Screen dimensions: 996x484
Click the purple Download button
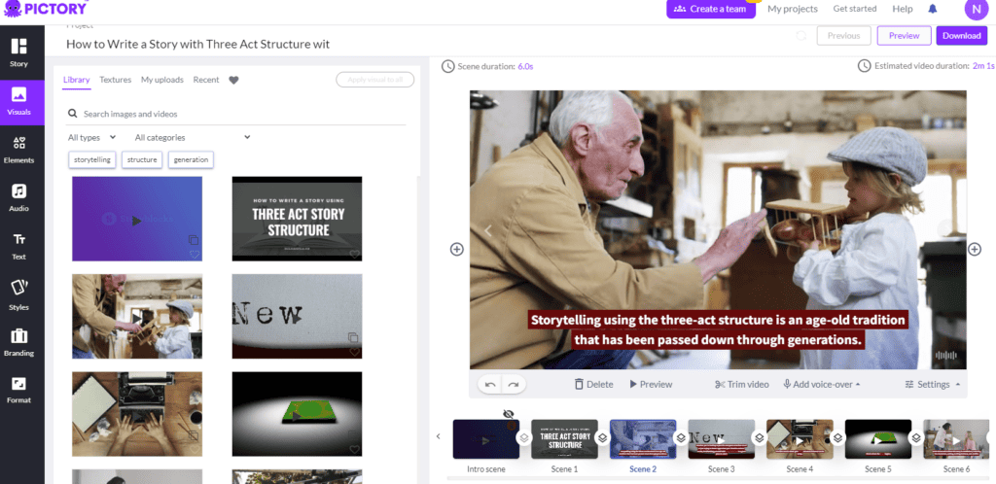tap(961, 36)
